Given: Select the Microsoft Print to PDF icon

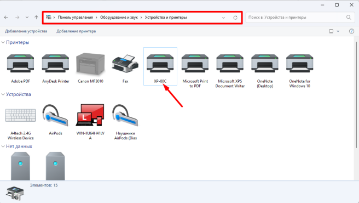Looking at the screenshot, I should 195,64.
